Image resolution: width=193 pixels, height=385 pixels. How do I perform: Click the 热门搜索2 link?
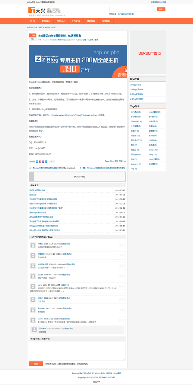[x=130, y=14]
